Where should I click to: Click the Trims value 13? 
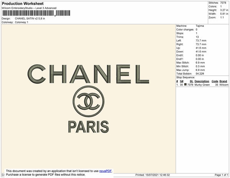coord(197,37)
